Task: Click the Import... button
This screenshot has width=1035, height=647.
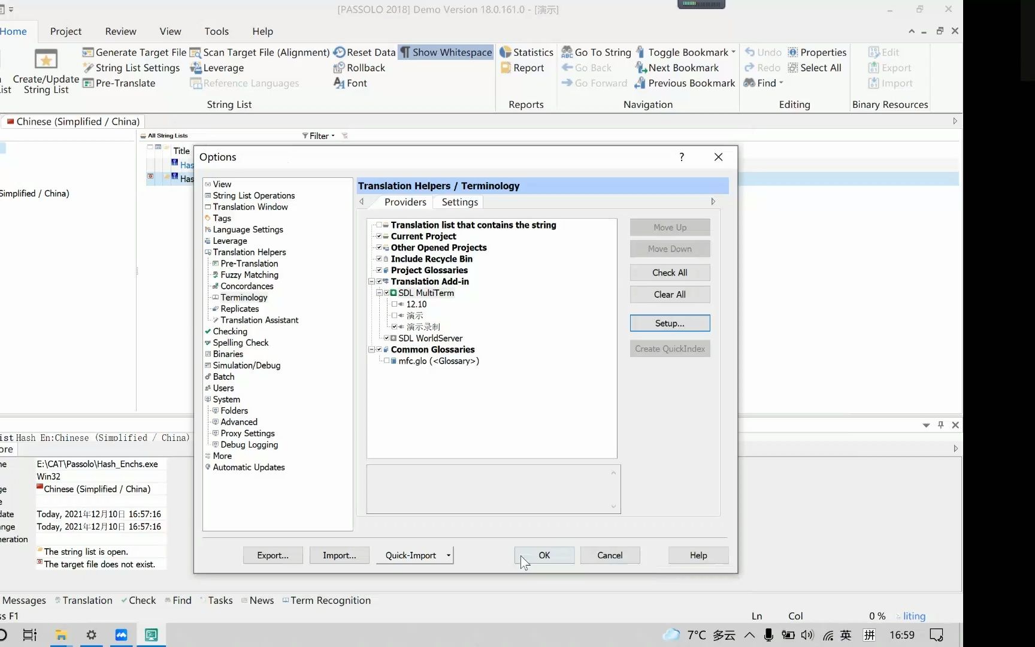Action: [x=339, y=555]
